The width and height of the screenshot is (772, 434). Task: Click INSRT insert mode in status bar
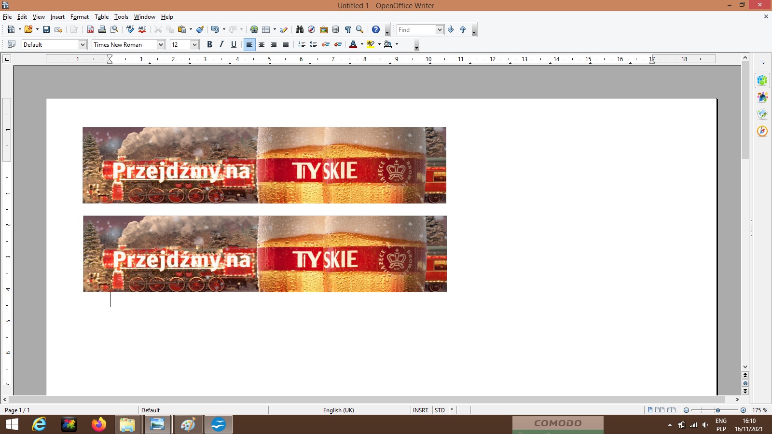click(x=420, y=410)
